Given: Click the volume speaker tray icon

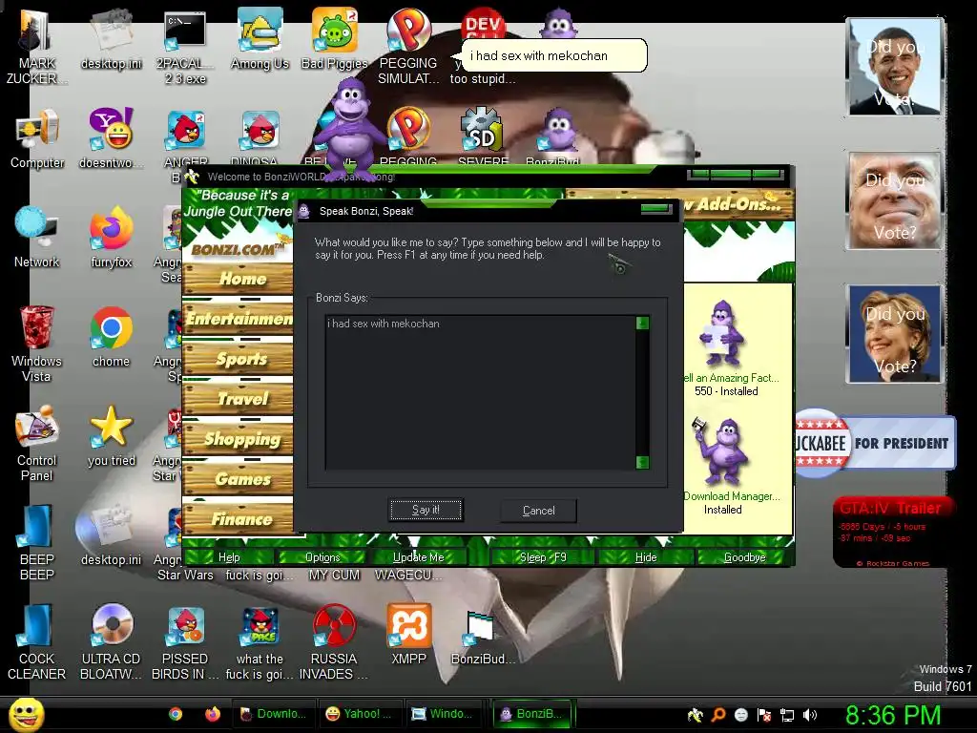Looking at the screenshot, I should tap(809, 715).
